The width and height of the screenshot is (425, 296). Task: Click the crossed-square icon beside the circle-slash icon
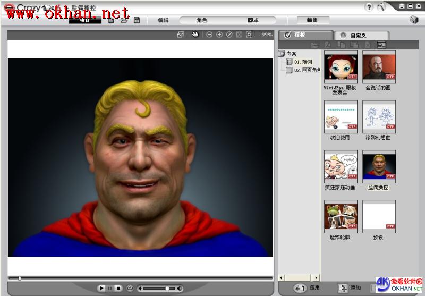tap(239, 35)
